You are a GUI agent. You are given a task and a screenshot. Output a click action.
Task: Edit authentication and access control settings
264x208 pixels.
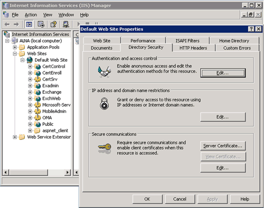click(x=223, y=73)
